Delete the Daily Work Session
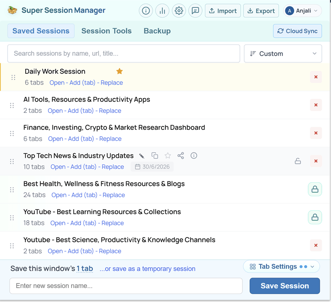 tap(316, 77)
